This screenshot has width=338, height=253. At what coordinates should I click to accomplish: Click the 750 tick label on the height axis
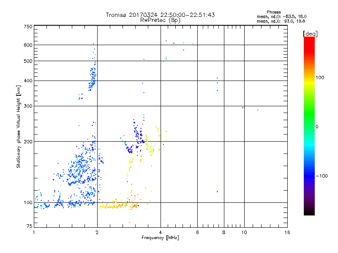click(x=28, y=27)
